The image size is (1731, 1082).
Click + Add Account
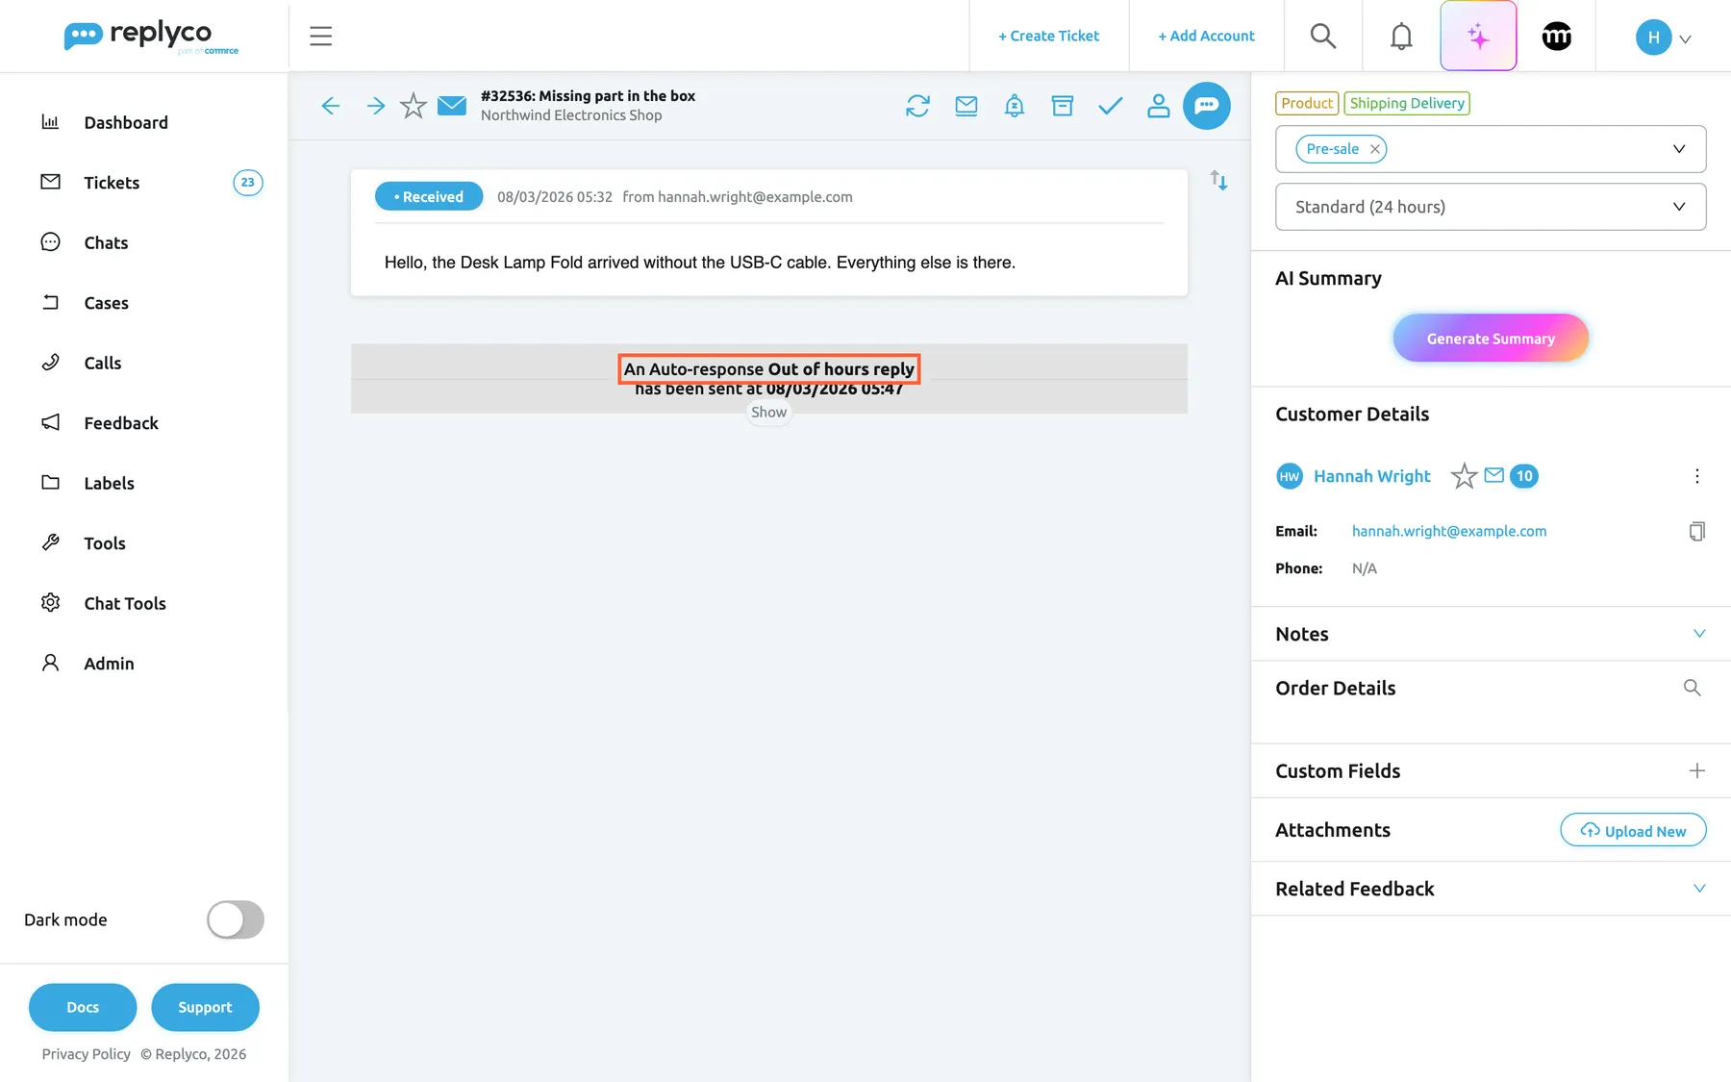tap(1206, 37)
